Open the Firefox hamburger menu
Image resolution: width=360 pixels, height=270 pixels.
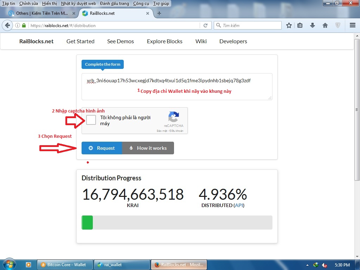(352, 25)
